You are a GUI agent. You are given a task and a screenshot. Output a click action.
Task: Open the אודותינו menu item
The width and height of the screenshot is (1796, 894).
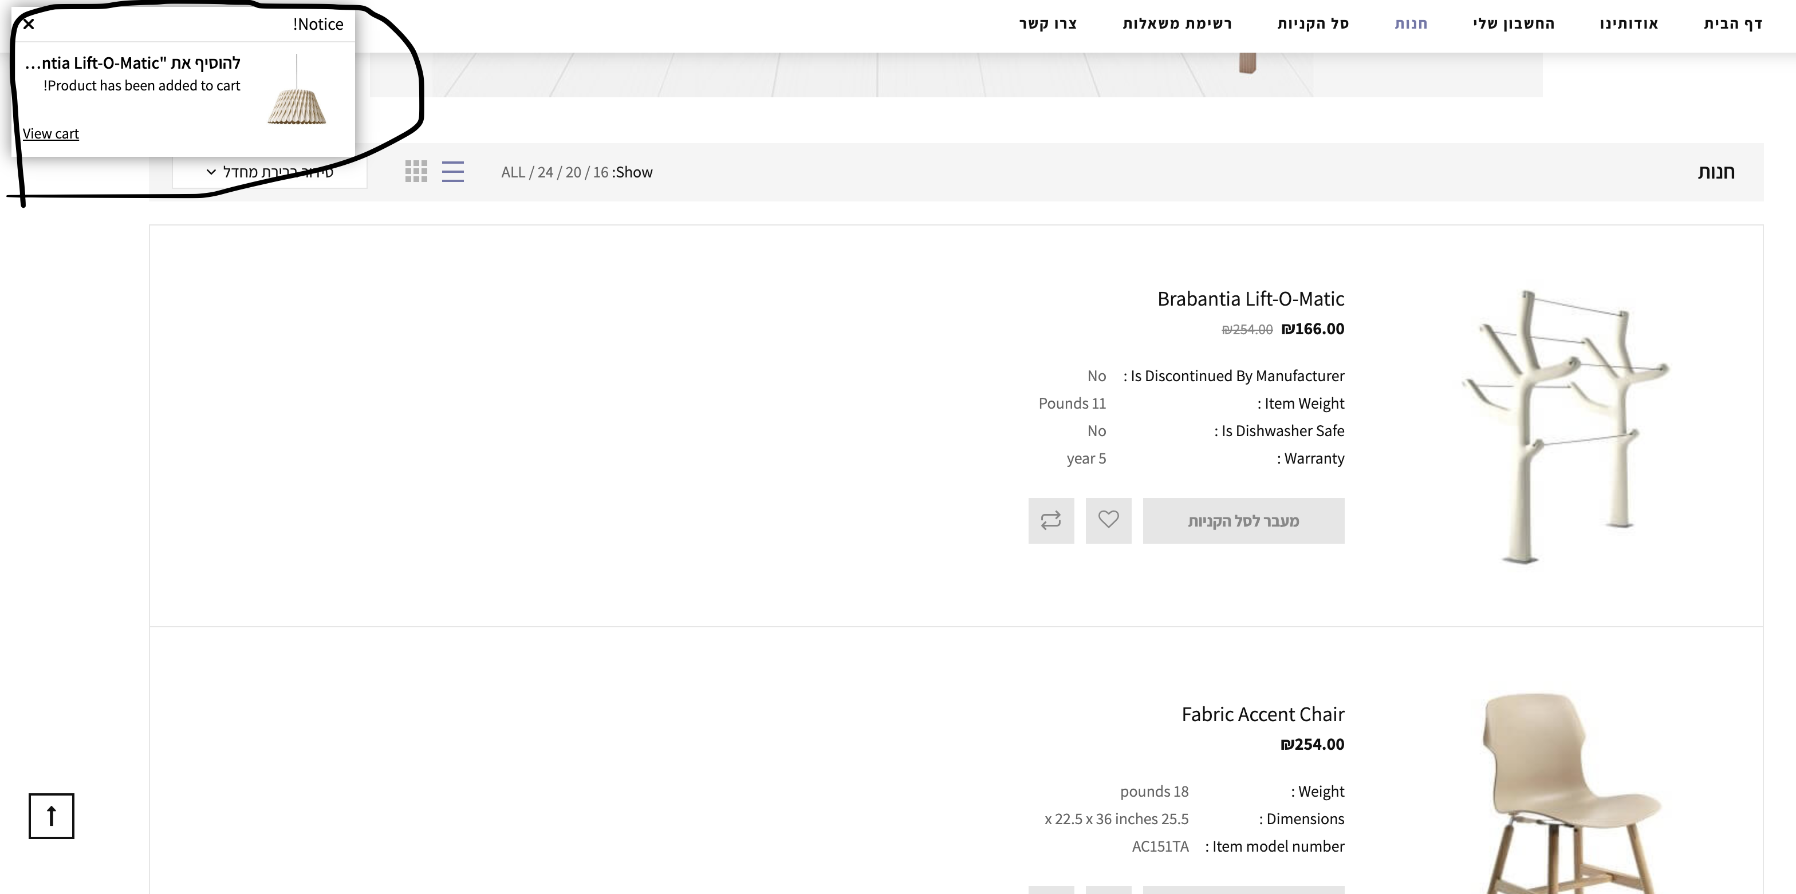(x=1629, y=23)
